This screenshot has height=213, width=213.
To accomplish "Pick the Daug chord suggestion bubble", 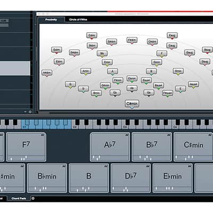I will (x=205, y=62).
